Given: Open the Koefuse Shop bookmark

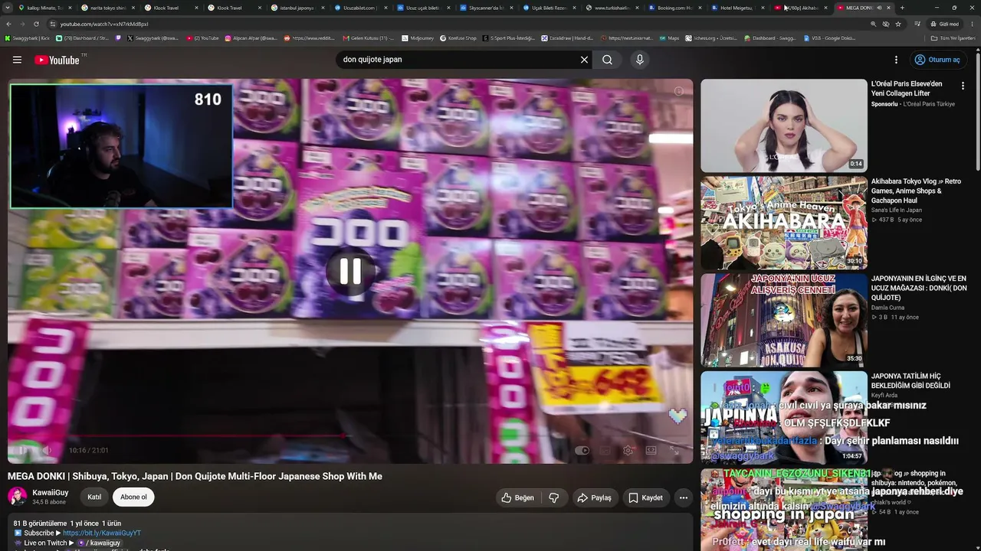Looking at the screenshot, I should (x=458, y=37).
